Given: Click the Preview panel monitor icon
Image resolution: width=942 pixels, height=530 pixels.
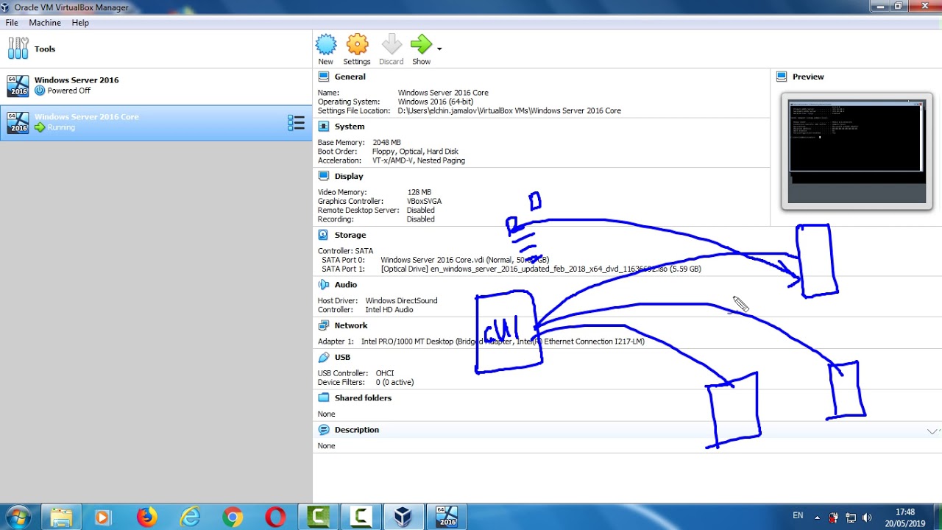Looking at the screenshot, I should pyautogui.click(x=782, y=77).
